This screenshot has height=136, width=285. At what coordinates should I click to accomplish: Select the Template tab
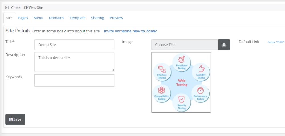pyautogui.click(x=78, y=18)
